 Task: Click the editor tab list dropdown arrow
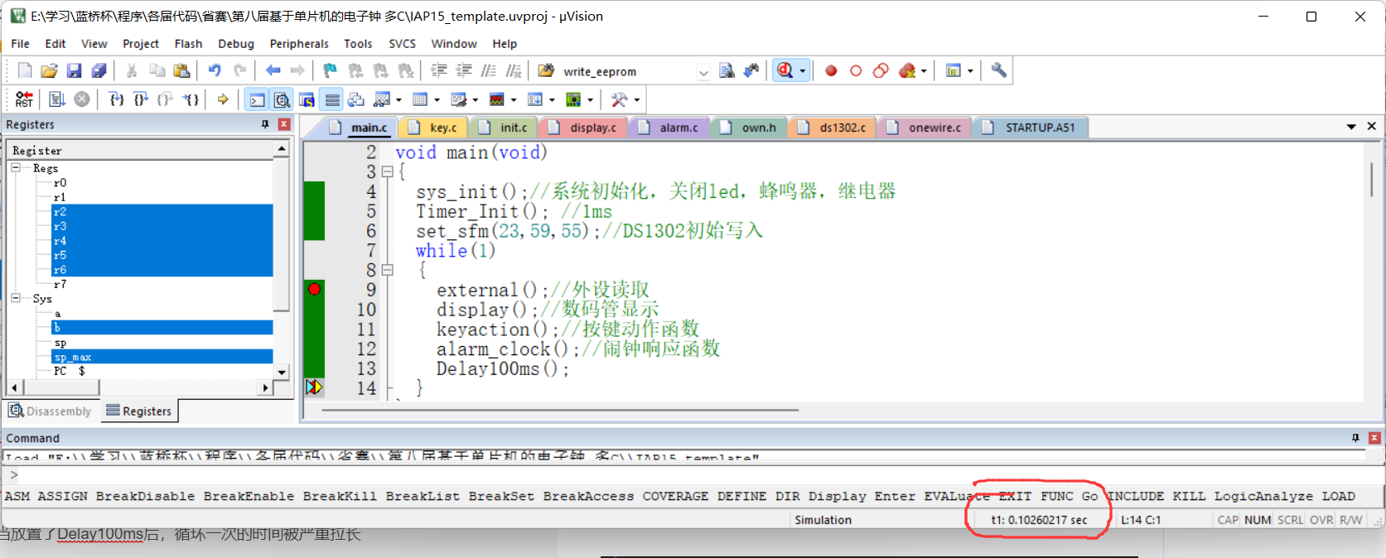pyautogui.click(x=1351, y=127)
